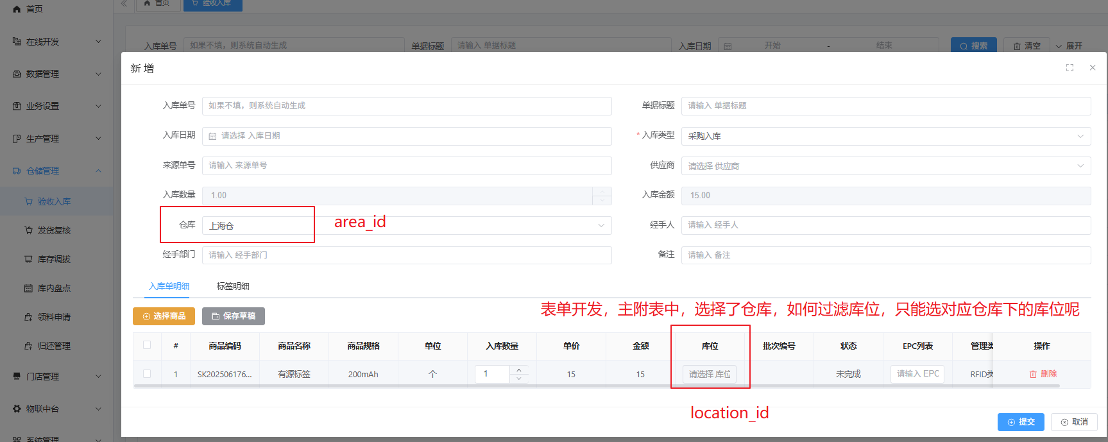Click the 经手部门 input field
The image size is (1108, 442).
(x=407, y=255)
